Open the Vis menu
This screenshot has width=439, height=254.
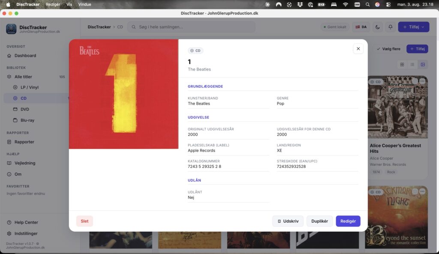69,4
